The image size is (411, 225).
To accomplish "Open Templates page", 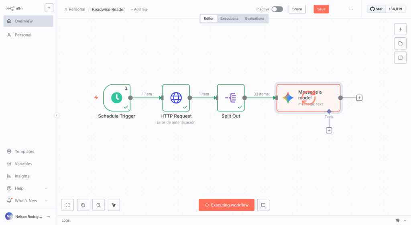I will coord(24,151).
